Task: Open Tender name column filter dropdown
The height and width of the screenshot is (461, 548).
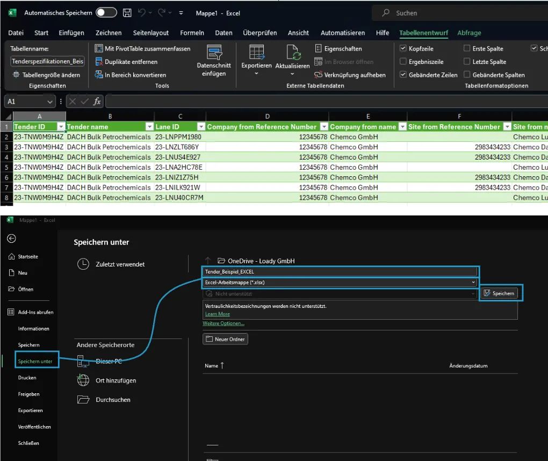Action: [149, 126]
